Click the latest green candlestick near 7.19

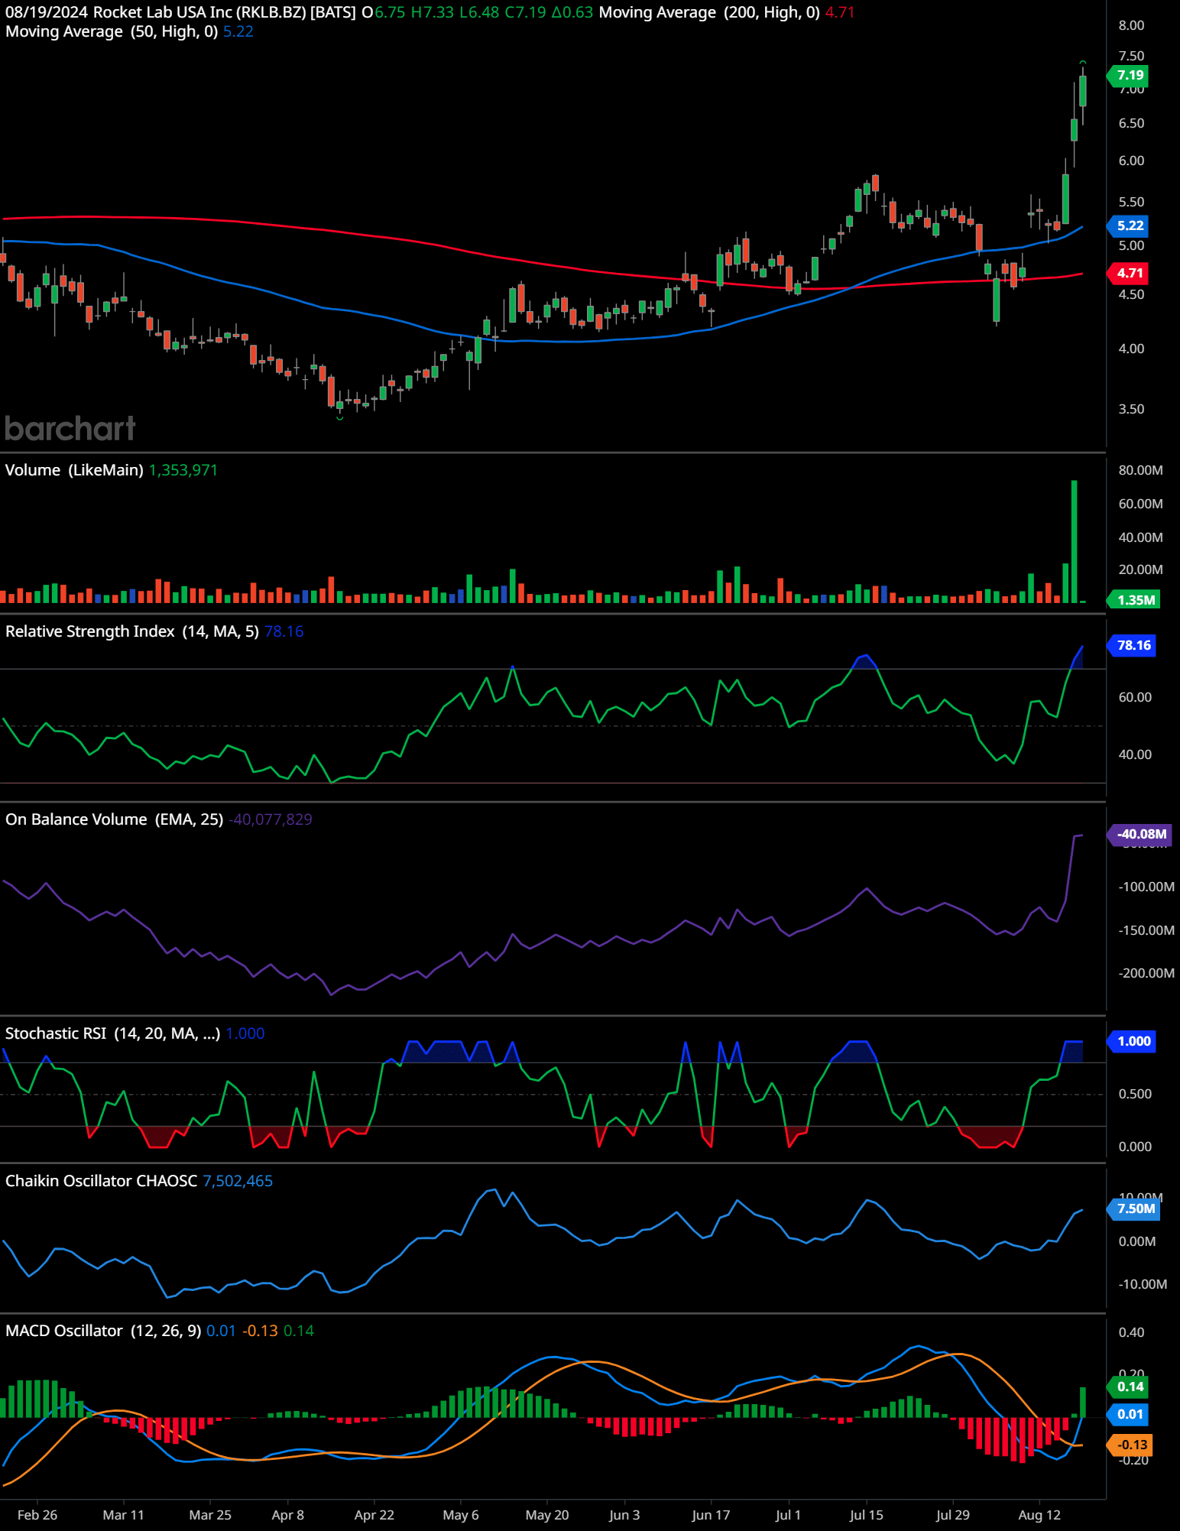pyautogui.click(x=1083, y=91)
